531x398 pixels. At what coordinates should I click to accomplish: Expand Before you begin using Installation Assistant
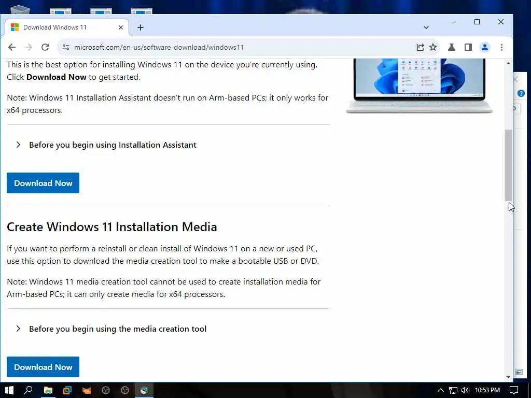106,145
